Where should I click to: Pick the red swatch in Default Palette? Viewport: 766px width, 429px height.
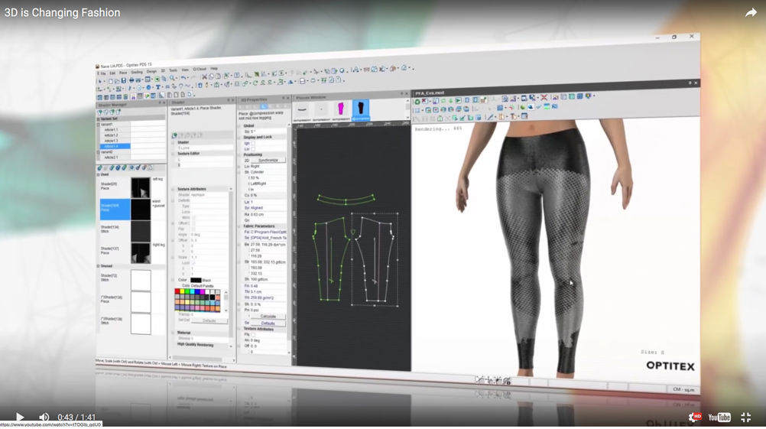click(177, 291)
